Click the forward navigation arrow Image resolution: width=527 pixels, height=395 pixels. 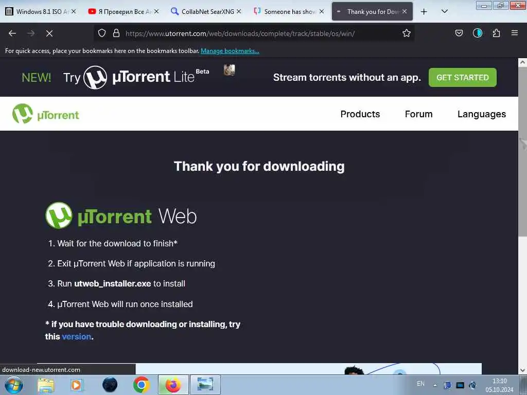coord(31,33)
